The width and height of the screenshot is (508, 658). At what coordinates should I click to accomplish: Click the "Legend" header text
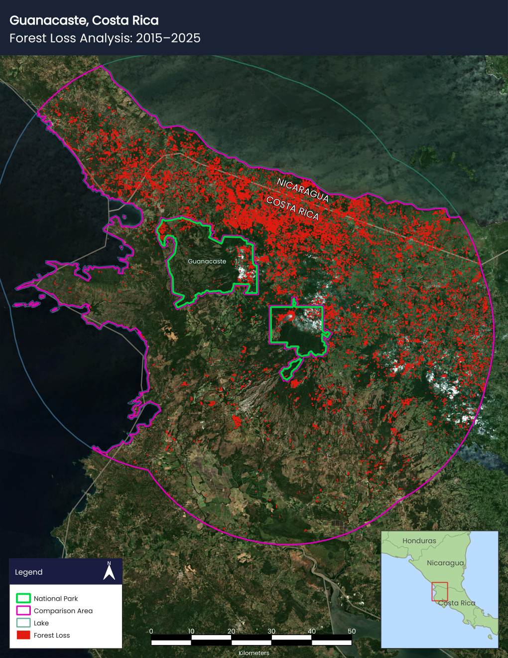point(29,572)
